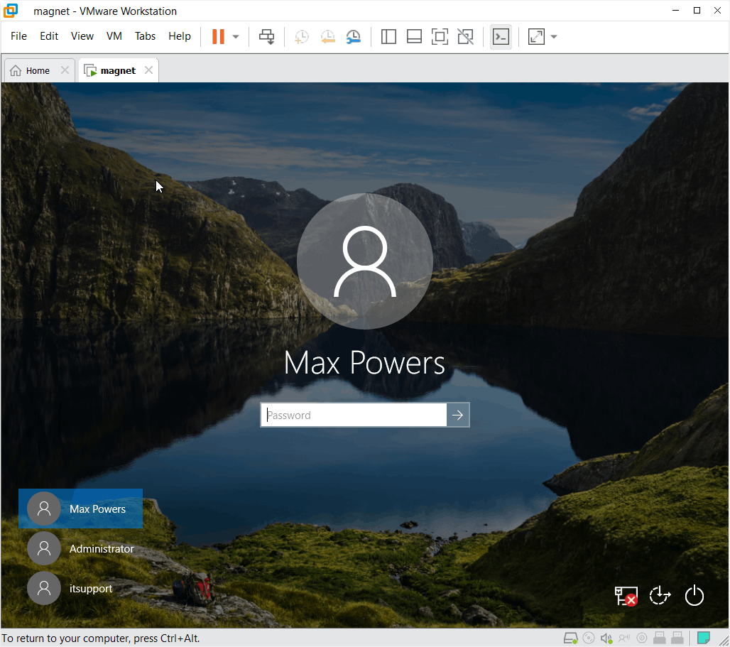Close the Home tab
Screen dimensions: 730x647
[x=65, y=70]
